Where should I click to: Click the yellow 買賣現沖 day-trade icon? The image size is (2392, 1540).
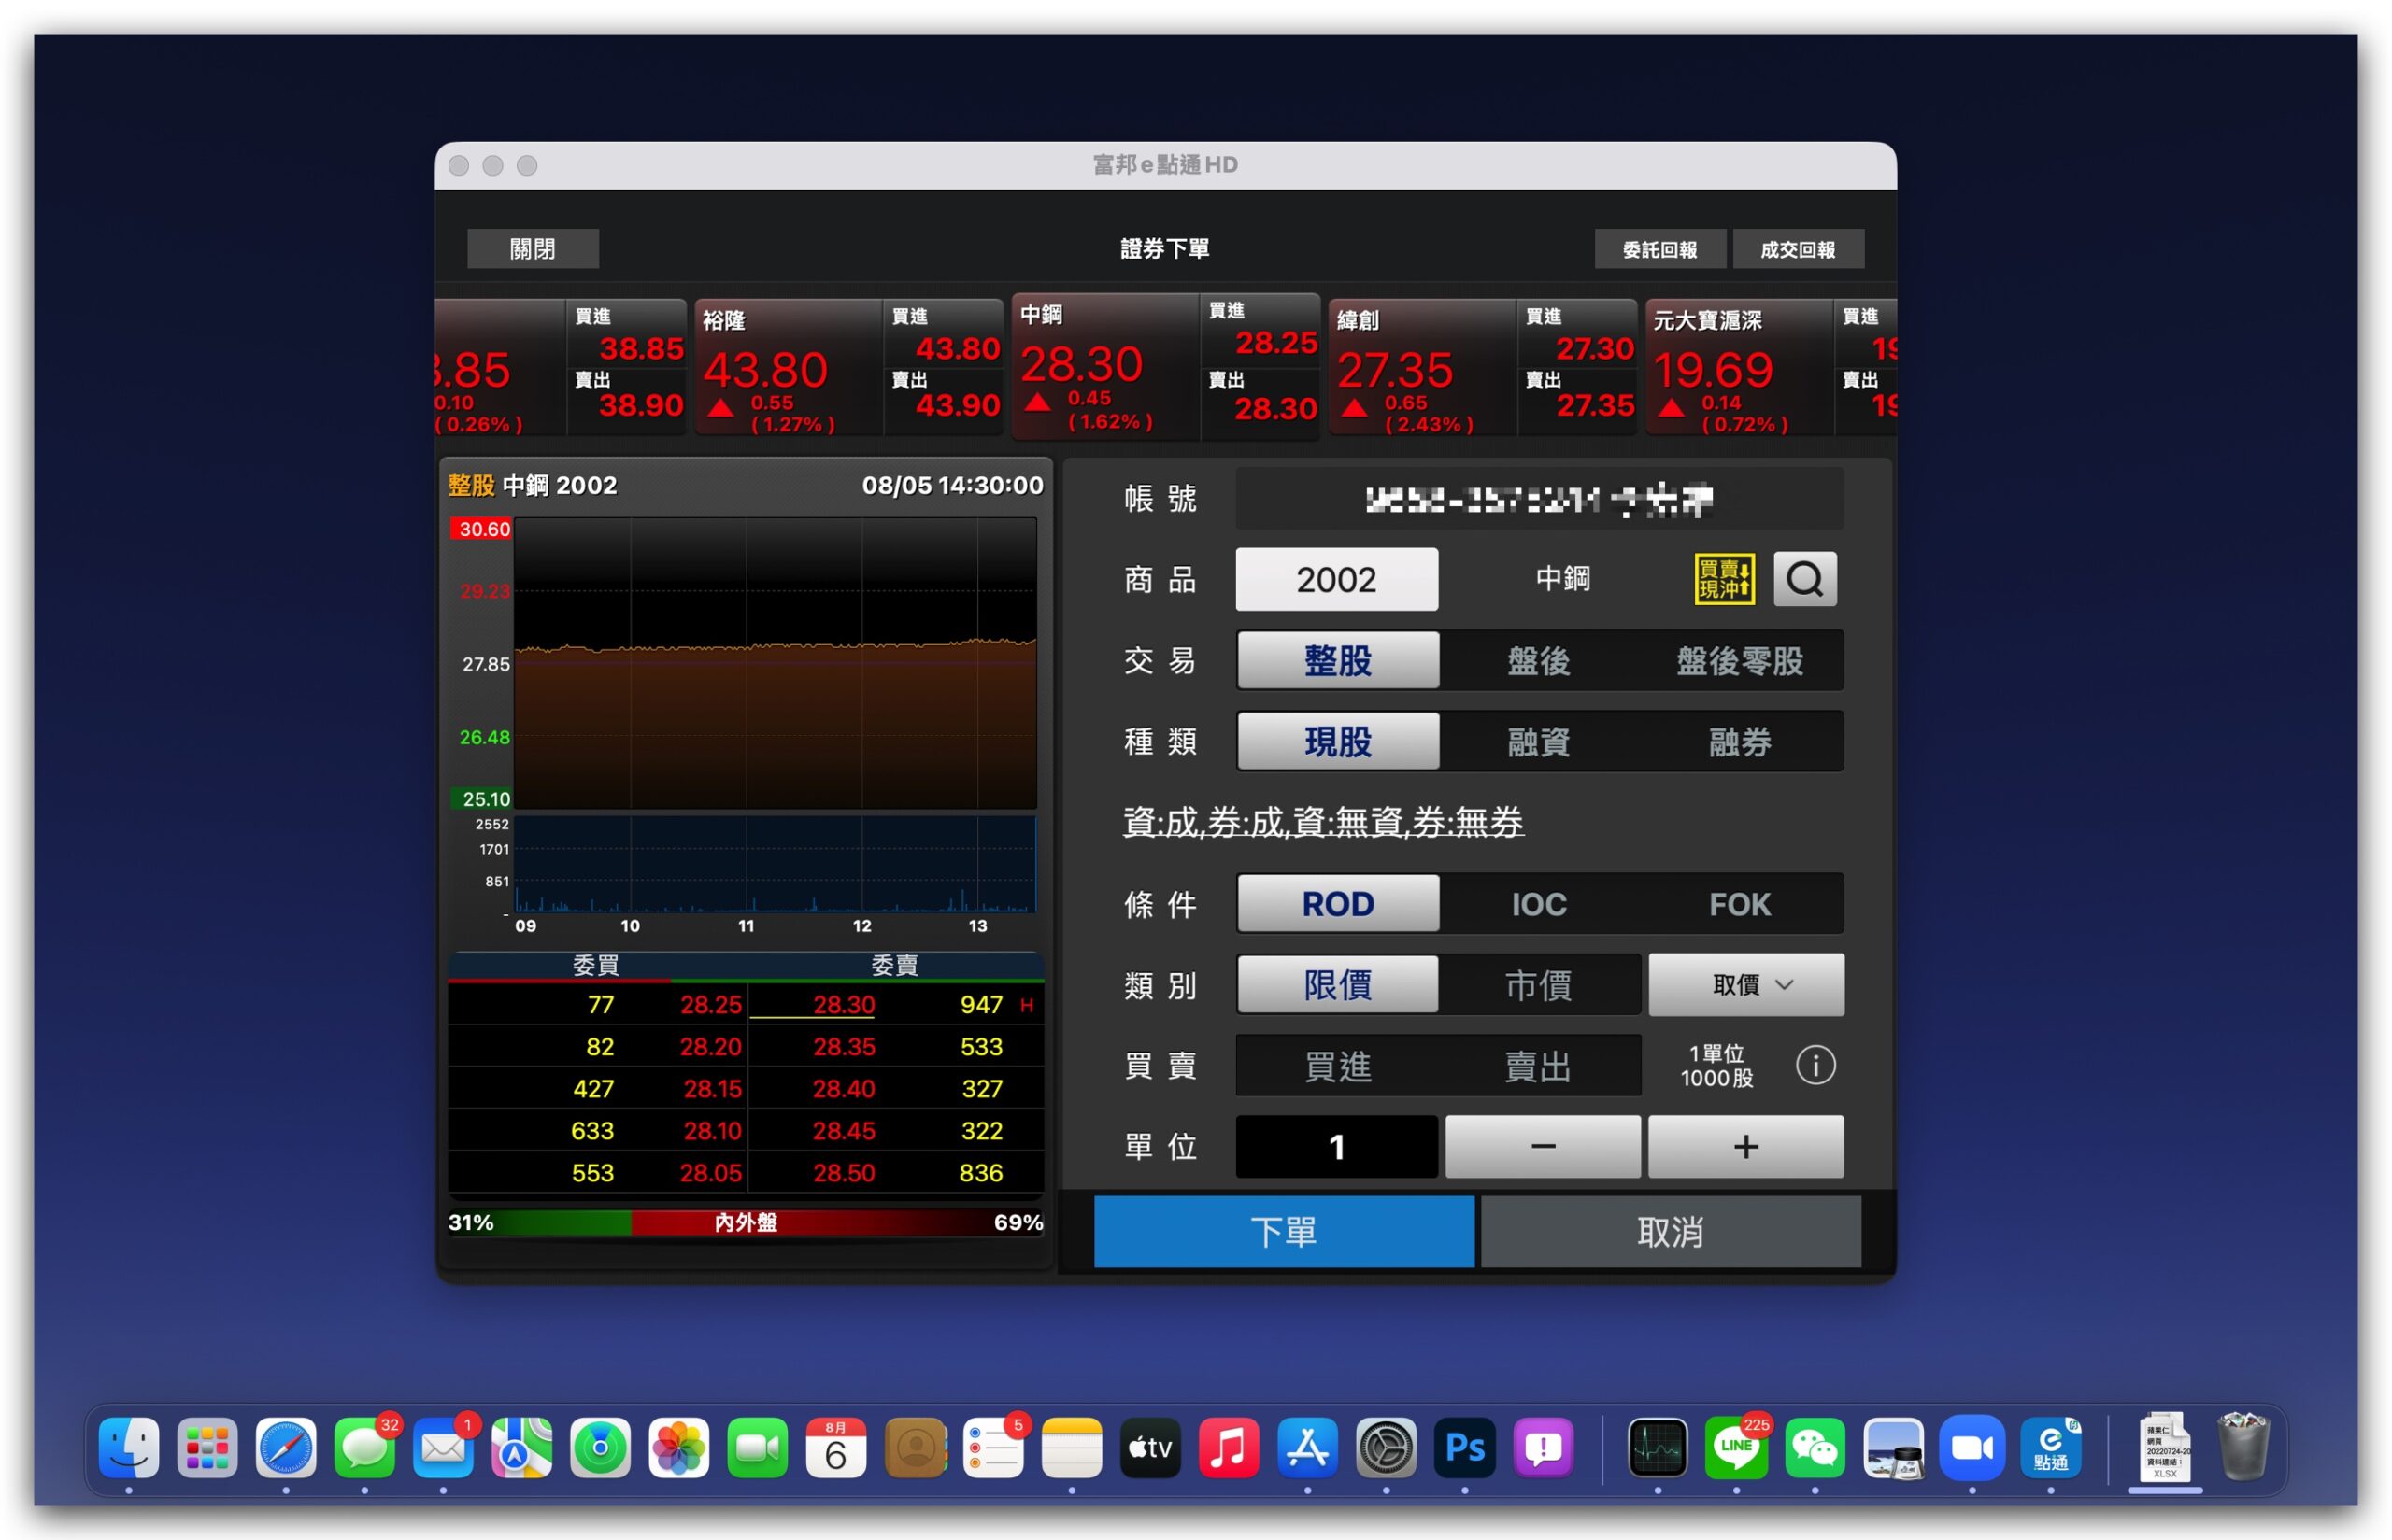[1724, 579]
